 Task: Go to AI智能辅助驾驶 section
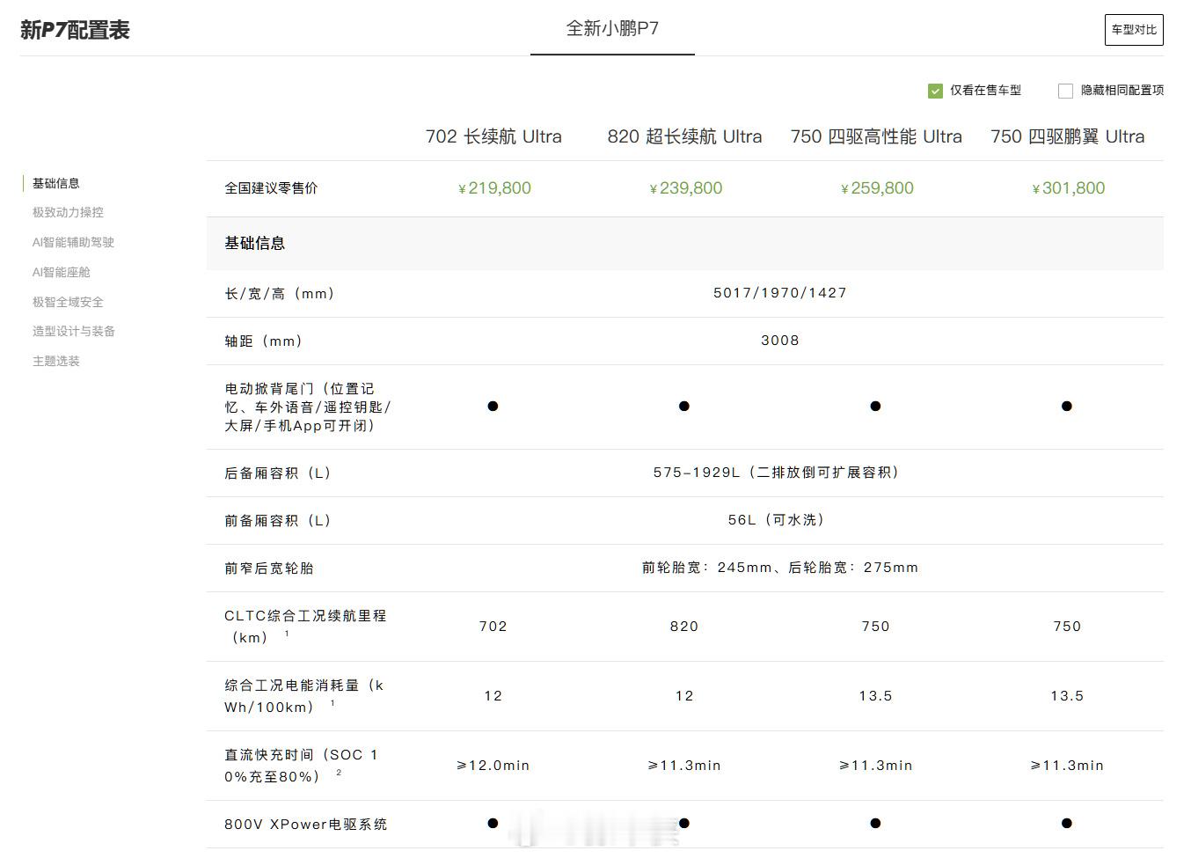pos(73,242)
